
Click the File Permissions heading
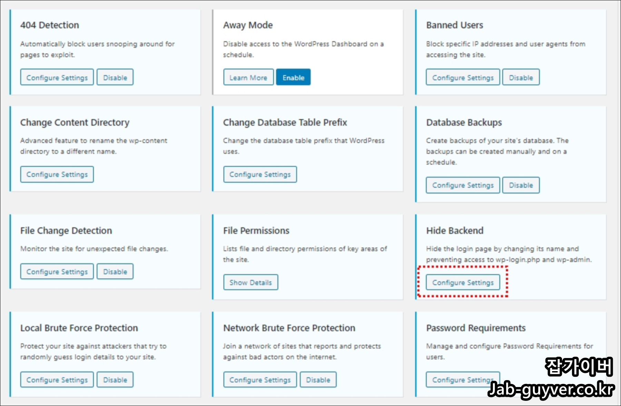(x=256, y=230)
